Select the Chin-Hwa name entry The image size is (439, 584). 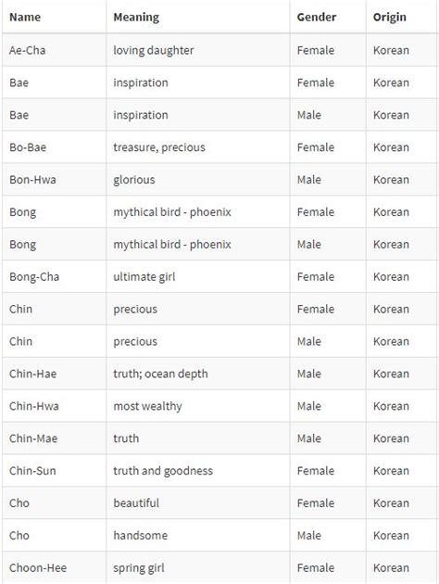pyautogui.click(x=34, y=406)
